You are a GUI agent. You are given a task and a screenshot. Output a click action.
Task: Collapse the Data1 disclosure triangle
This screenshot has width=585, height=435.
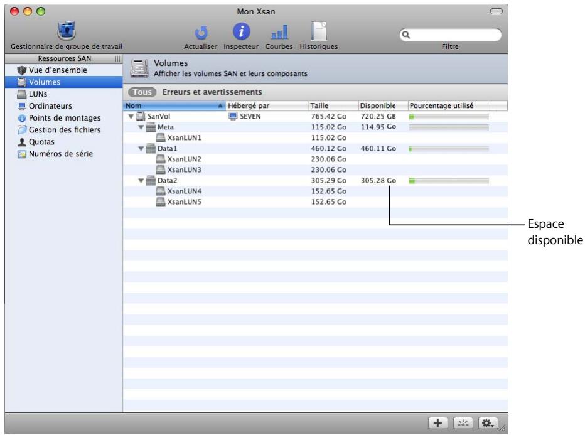[x=141, y=149]
